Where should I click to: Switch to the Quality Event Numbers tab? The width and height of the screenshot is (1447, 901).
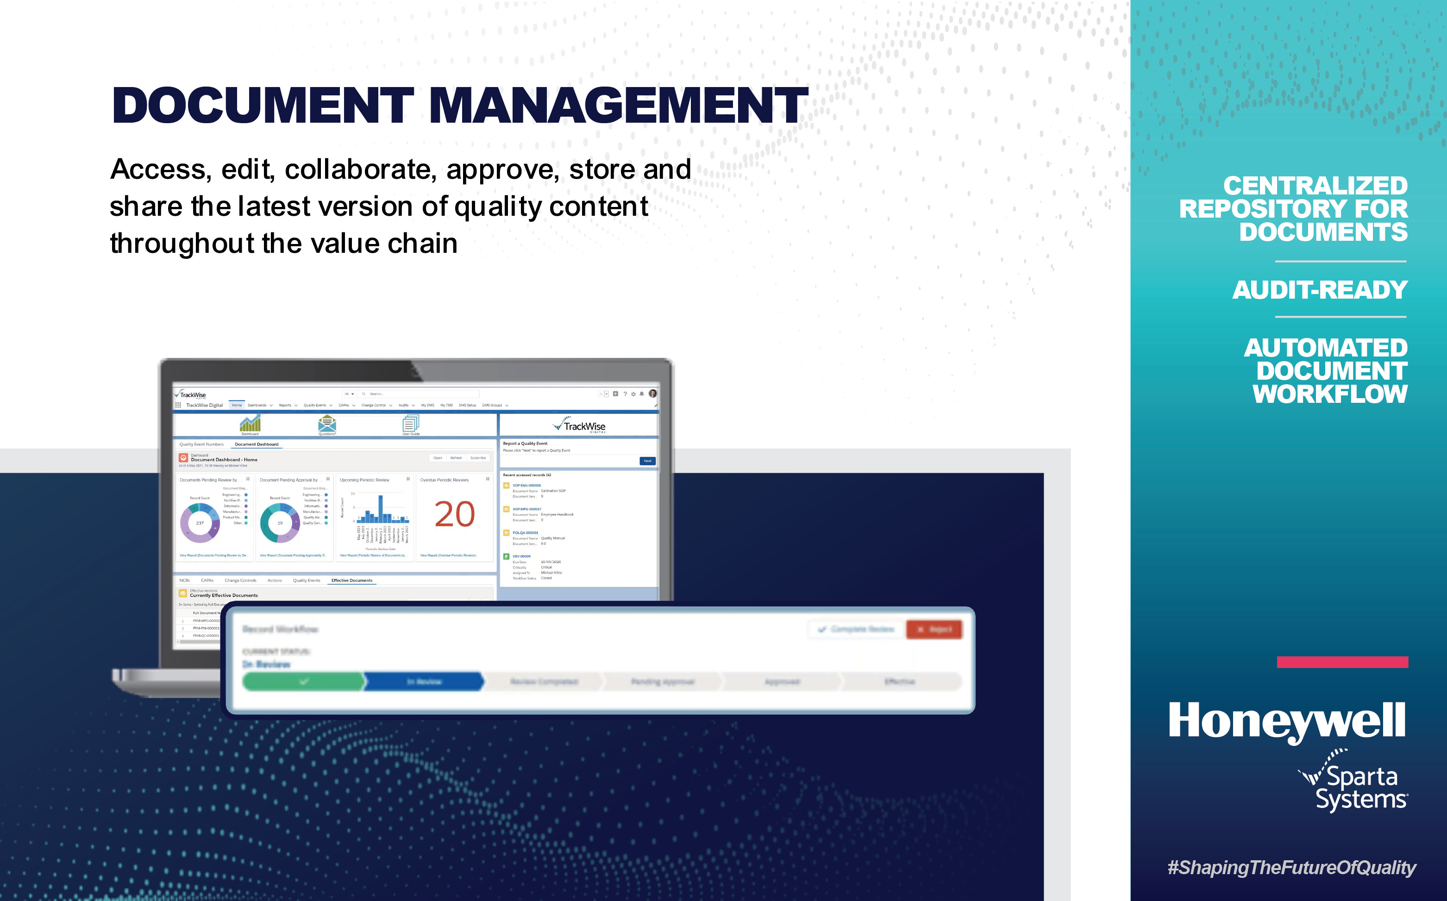pyautogui.click(x=201, y=444)
